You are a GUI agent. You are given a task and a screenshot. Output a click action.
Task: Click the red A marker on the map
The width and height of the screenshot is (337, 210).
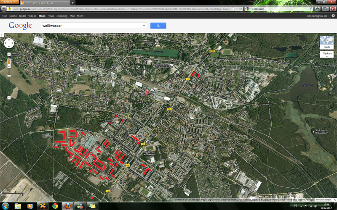coord(147,92)
